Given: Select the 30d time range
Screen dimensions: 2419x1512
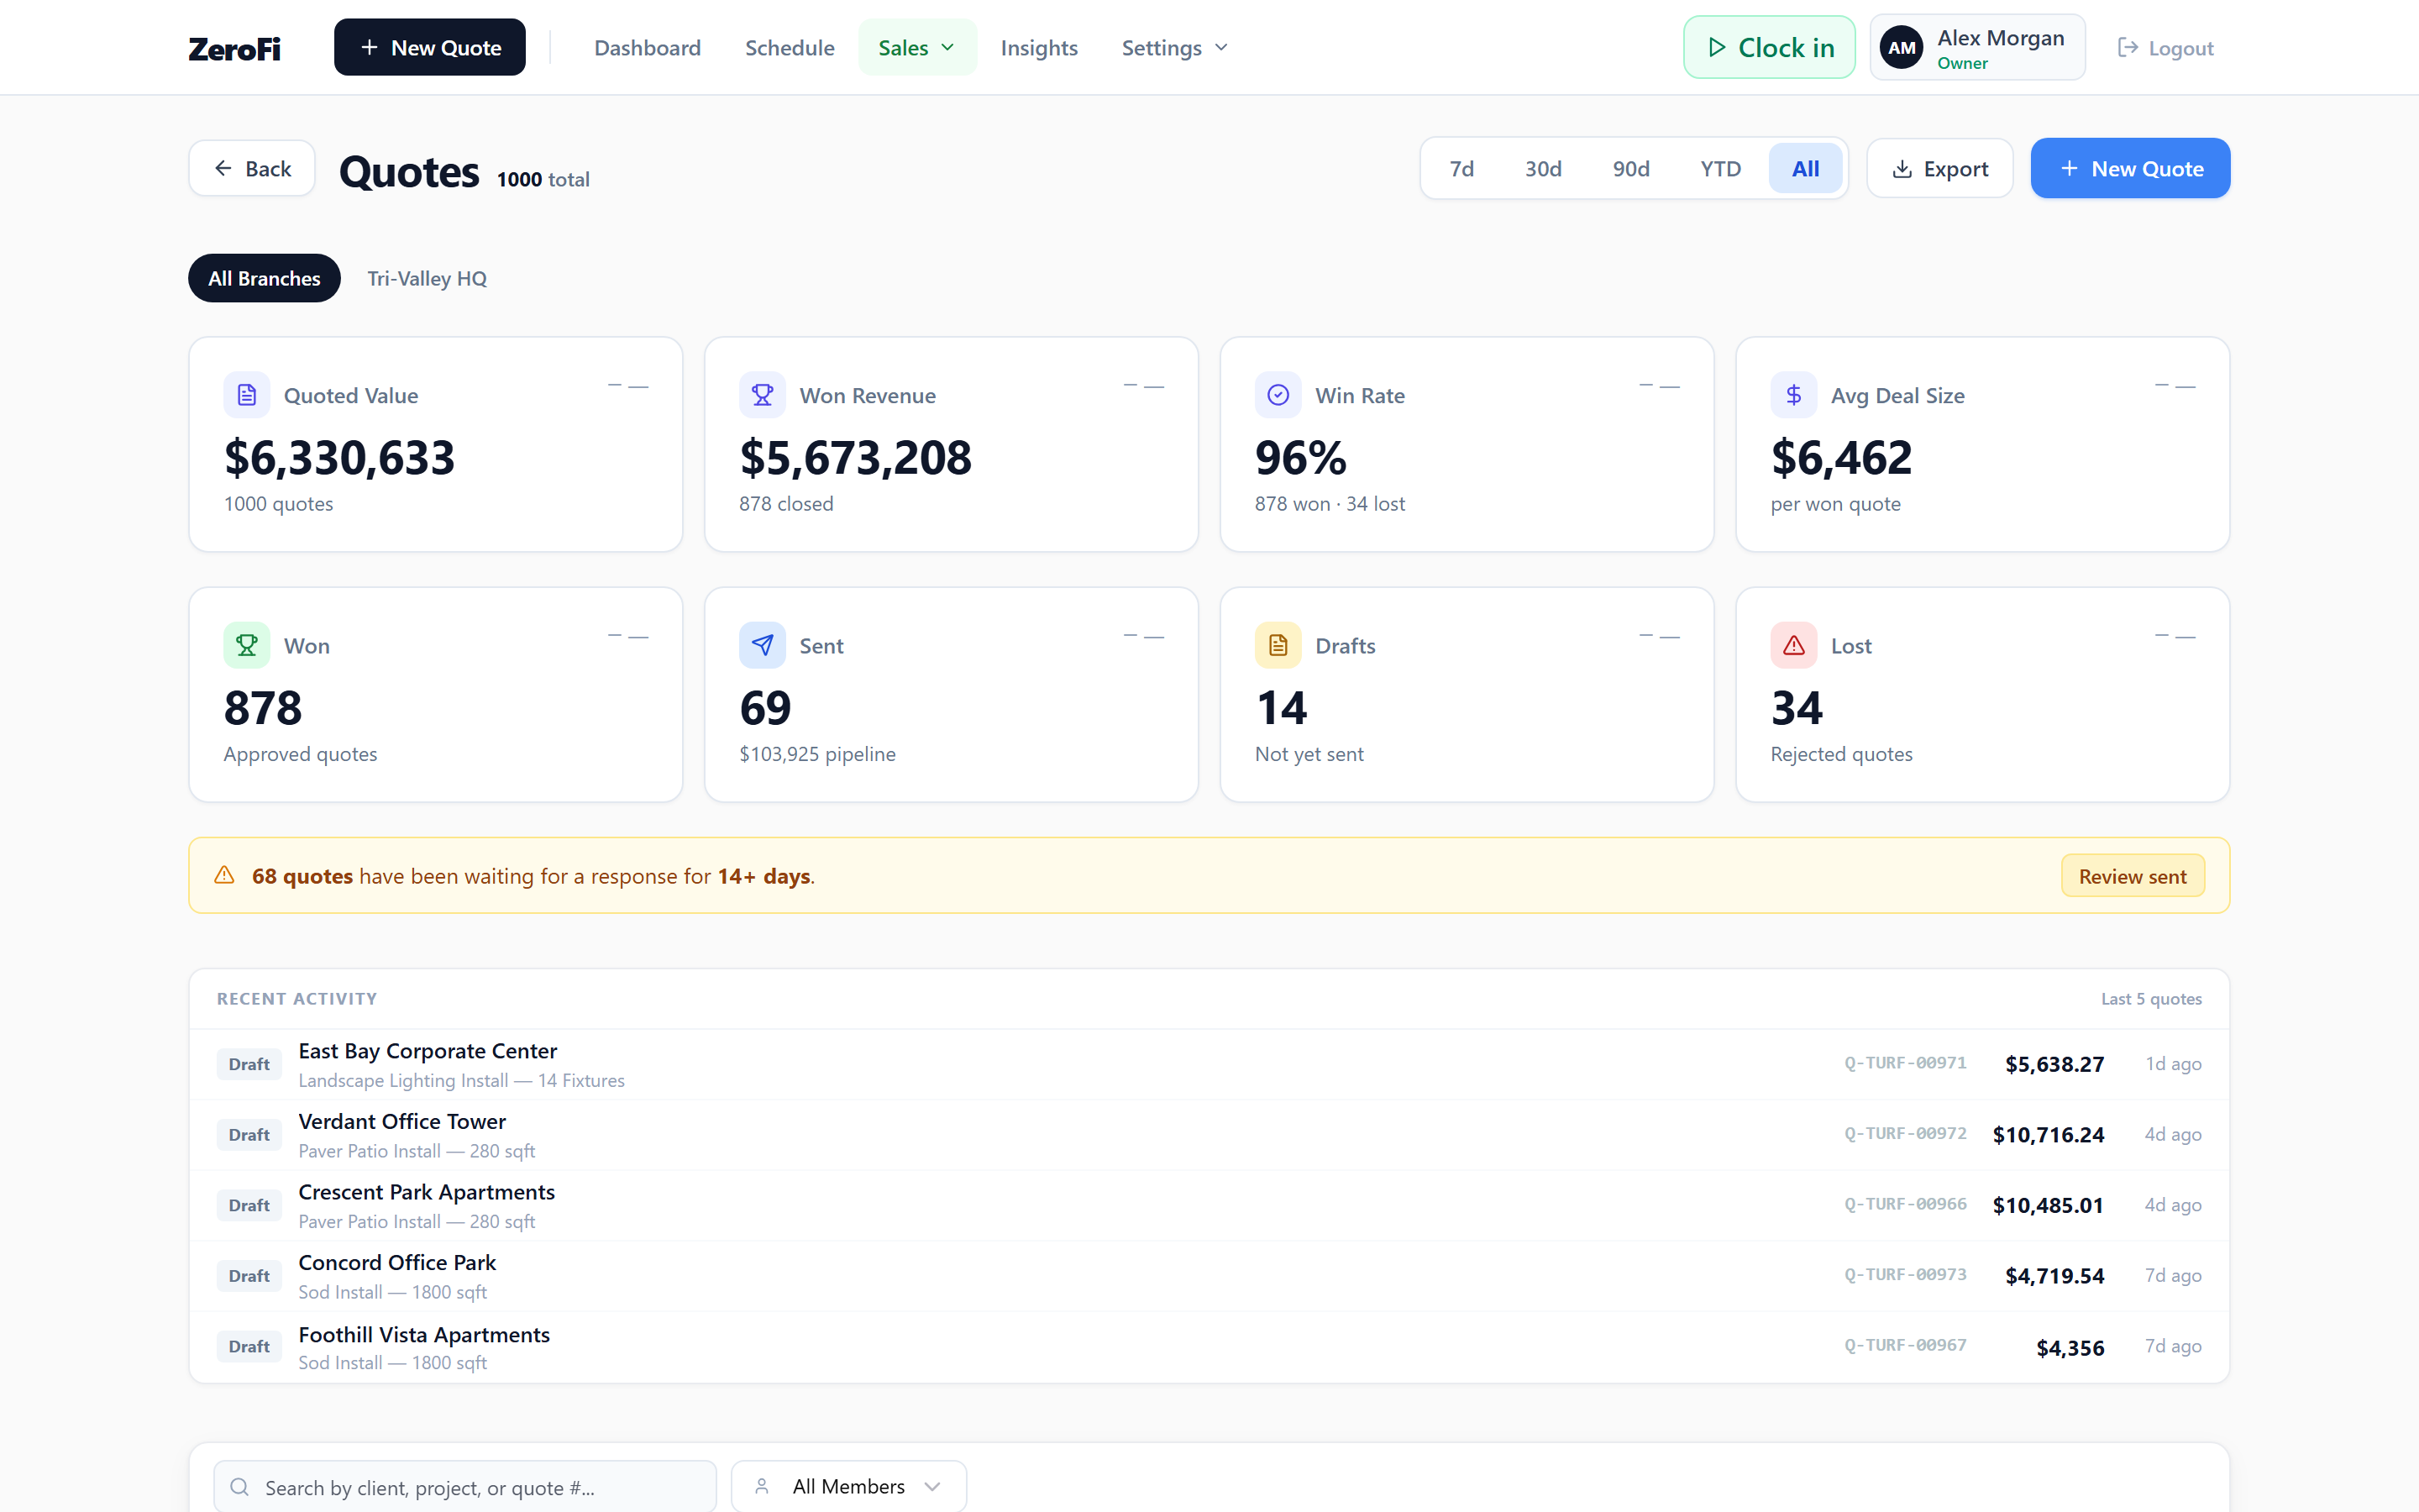Looking at the screenshot, I should (1543, 169).
